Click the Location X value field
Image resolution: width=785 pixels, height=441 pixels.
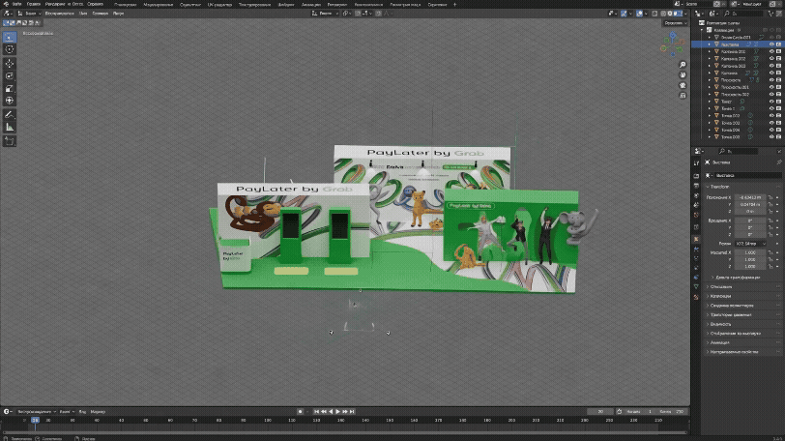750,197
